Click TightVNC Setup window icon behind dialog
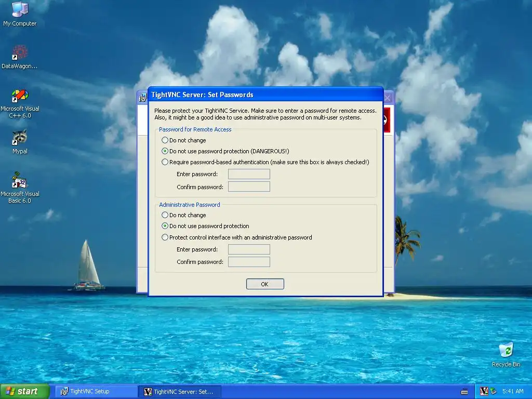Image resolution: width=532 pixels, height=399 pixels. tap(143, 98)
